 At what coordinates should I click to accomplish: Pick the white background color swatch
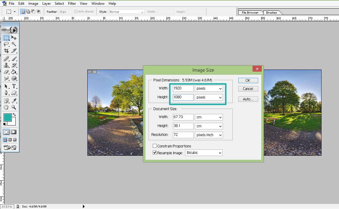point(14,123)
